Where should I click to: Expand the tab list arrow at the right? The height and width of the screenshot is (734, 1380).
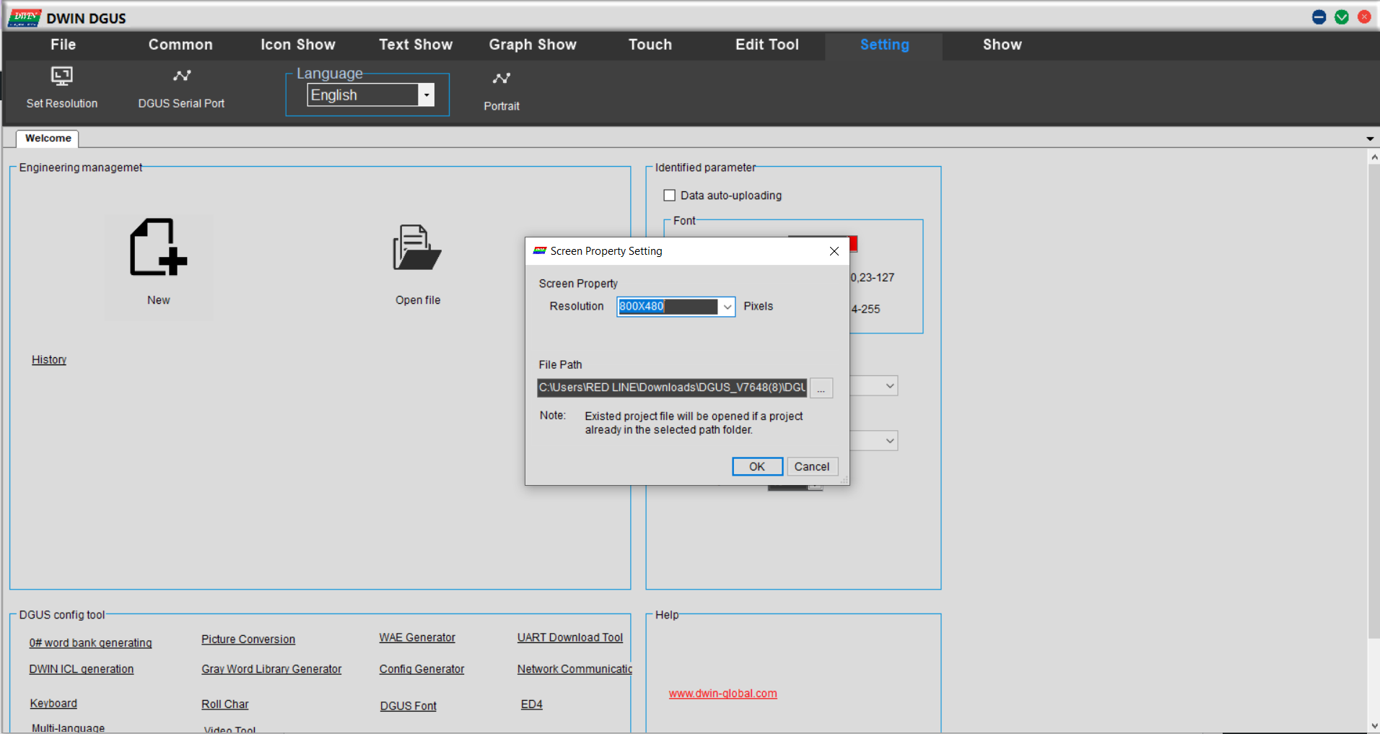pos(1369,139)
